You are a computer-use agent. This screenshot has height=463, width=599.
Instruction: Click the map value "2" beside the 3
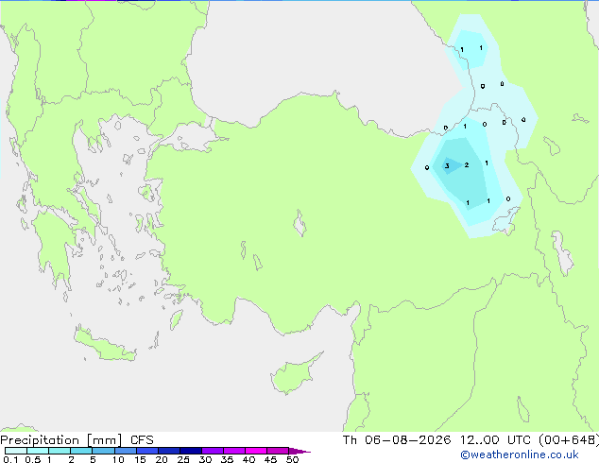(x=467, y=165)
